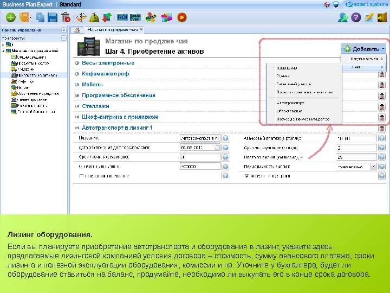Viewport: 390px width, 293px height.
Task: Delete Автотранспорт в лизинг 1 via trash icon
Action: 381,128
